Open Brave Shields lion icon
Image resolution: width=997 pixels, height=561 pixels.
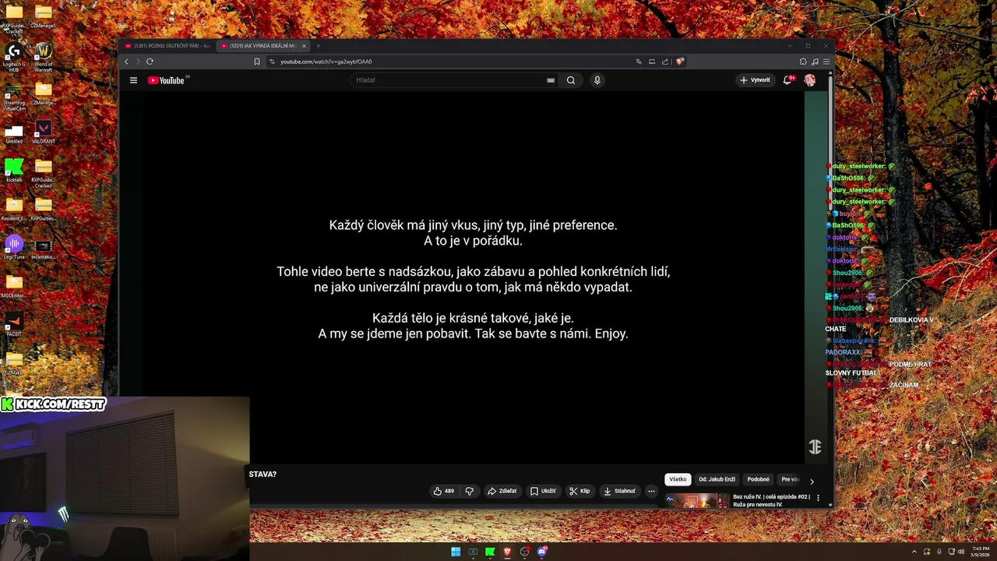click(x=679, y=62)
